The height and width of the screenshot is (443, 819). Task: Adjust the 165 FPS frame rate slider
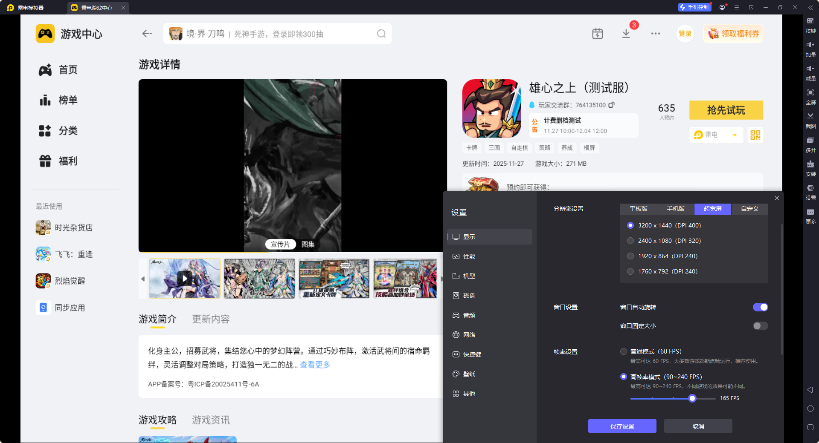click(x=692, y=398)
